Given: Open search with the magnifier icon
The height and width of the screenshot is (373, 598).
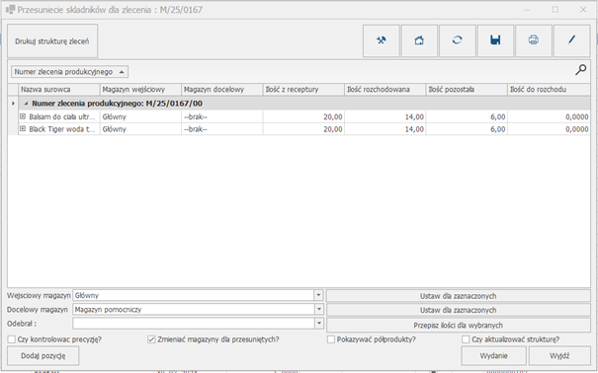Looking at the screenshot, I should [x=580, y=70].
